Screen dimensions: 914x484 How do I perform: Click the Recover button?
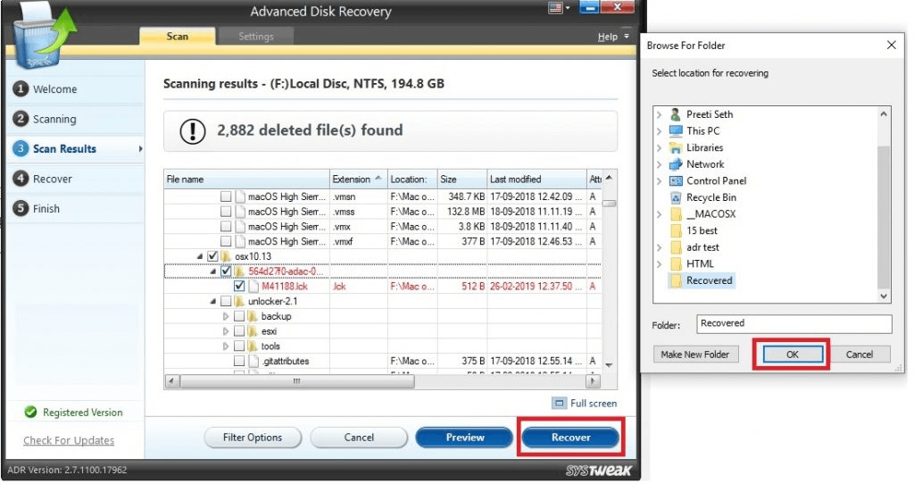tap(570, 438)
